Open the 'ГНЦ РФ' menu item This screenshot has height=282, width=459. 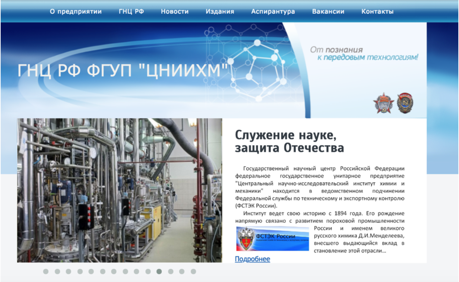[131, 12]
